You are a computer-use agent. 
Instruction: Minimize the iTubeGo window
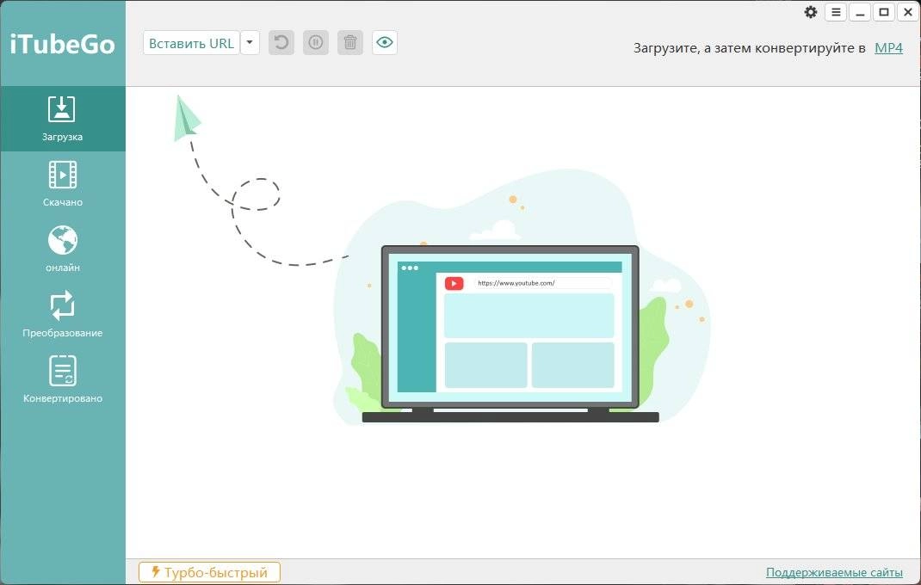[x=860, y=12]
